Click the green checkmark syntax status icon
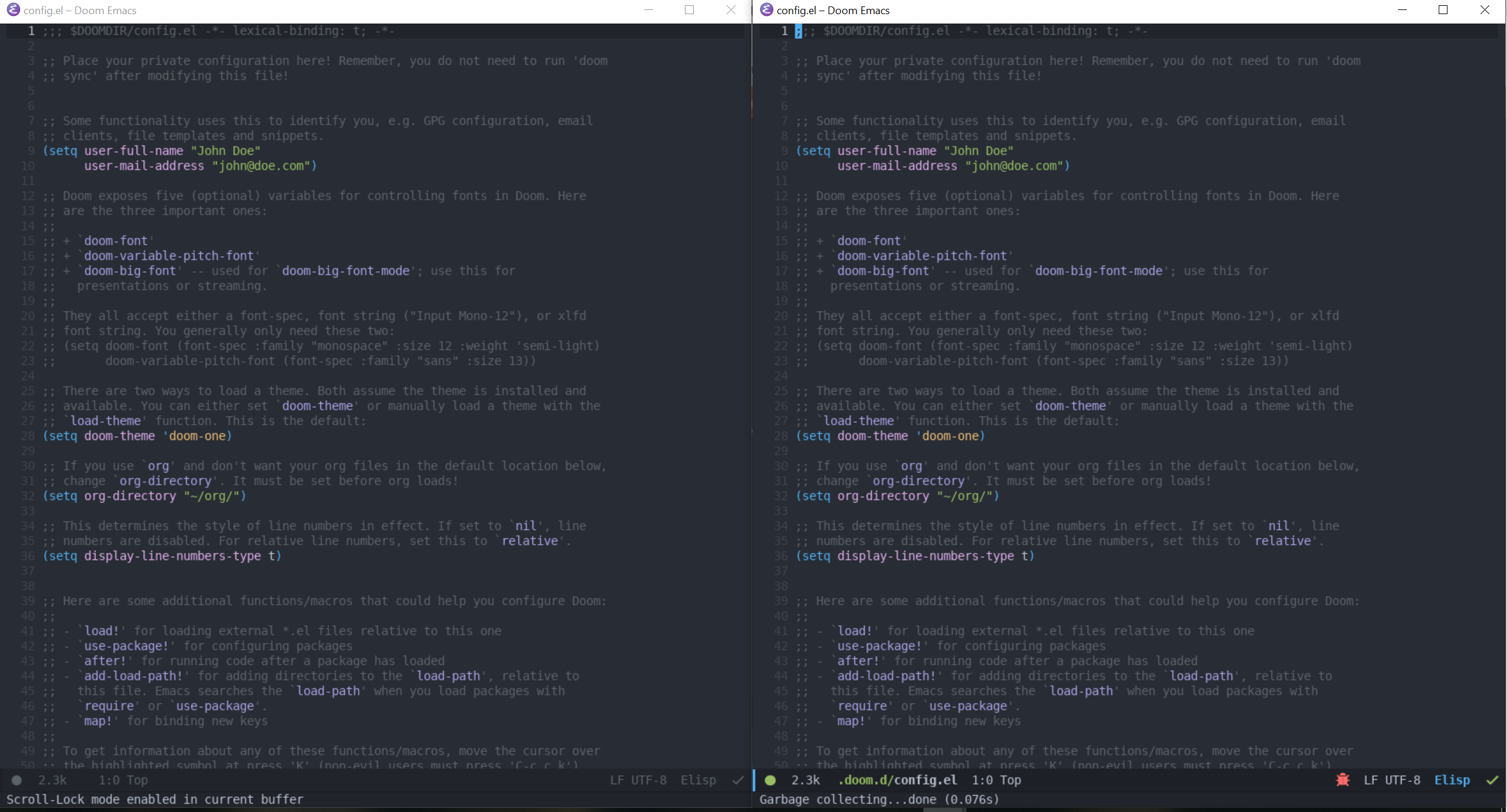 coord(1491,780)
